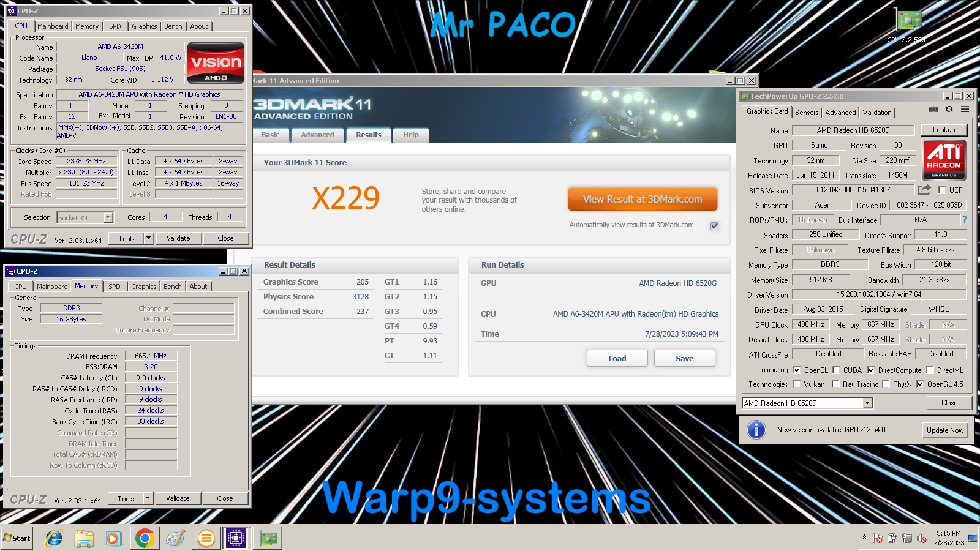This screenshot has height=551, width=980.
Task: Open the Validation tab in GPU-Z
Action: pyautogui.click(x=877, y=113)
